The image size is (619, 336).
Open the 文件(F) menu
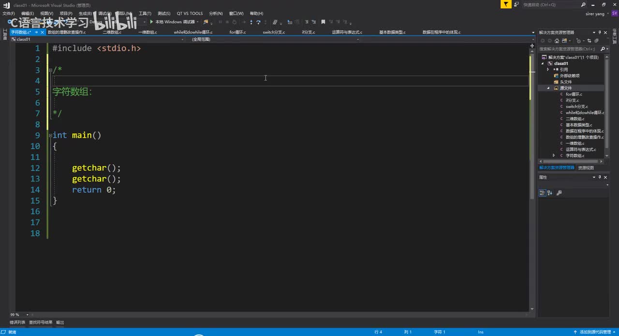(x=9, y=14)
